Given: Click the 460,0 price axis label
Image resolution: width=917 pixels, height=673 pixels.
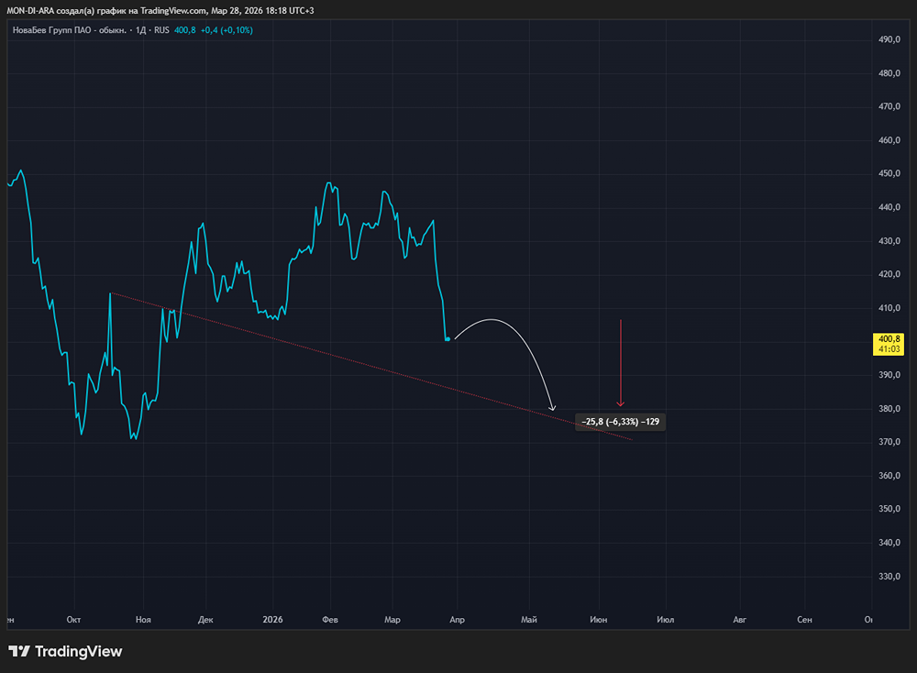Looking at the screenshot, I should [x=889, y=140].
